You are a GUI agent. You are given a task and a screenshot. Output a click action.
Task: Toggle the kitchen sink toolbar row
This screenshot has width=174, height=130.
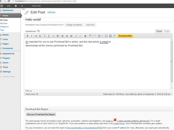111,36
